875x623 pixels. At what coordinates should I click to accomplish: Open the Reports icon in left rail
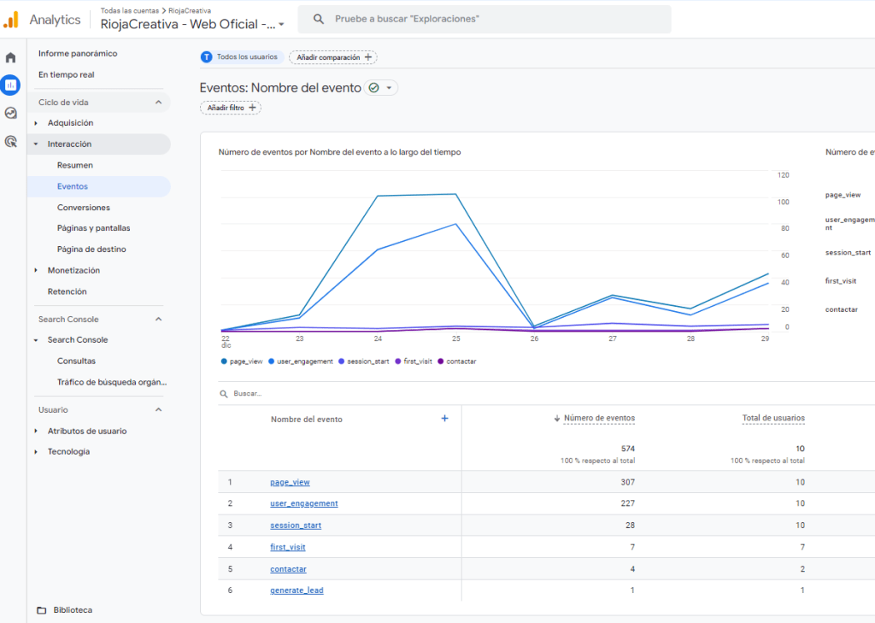pos(10,85)
